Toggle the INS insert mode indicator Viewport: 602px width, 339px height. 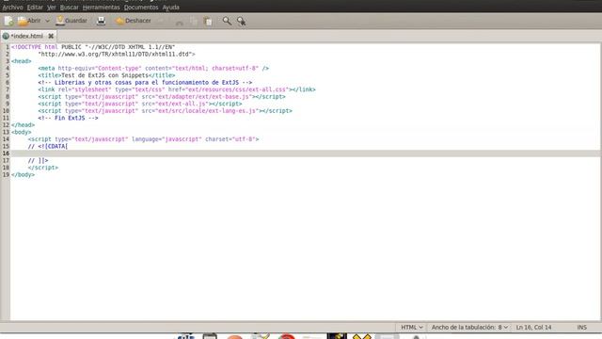[x=582, y=328]
